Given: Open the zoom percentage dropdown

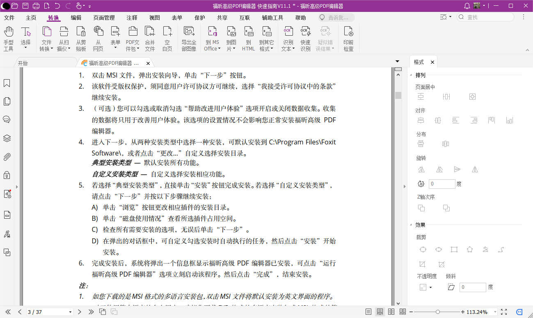Looking at the screenshot, I should (495, 312).
